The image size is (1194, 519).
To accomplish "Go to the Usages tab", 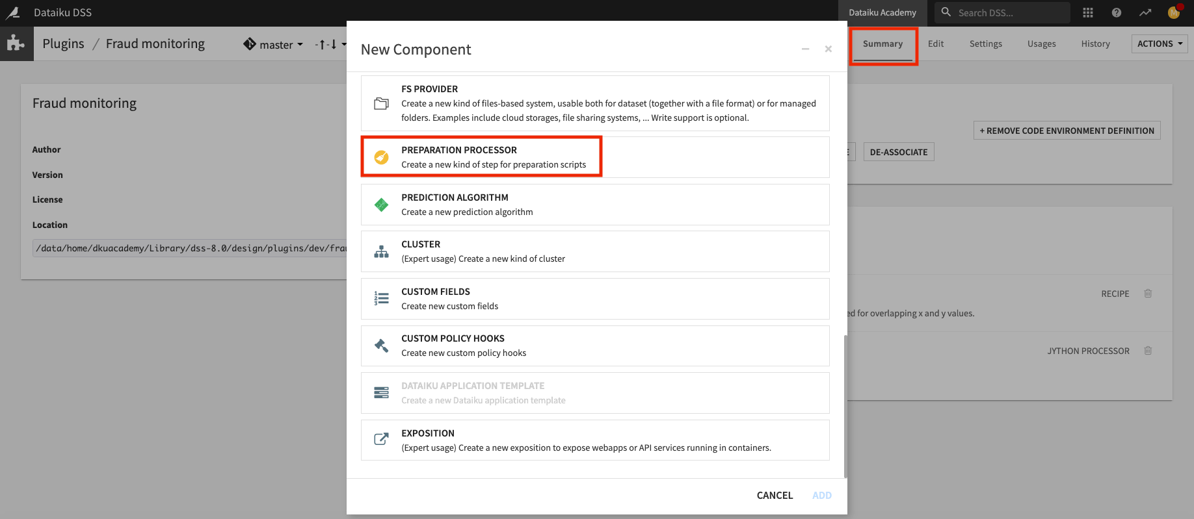I will 1041,44.
